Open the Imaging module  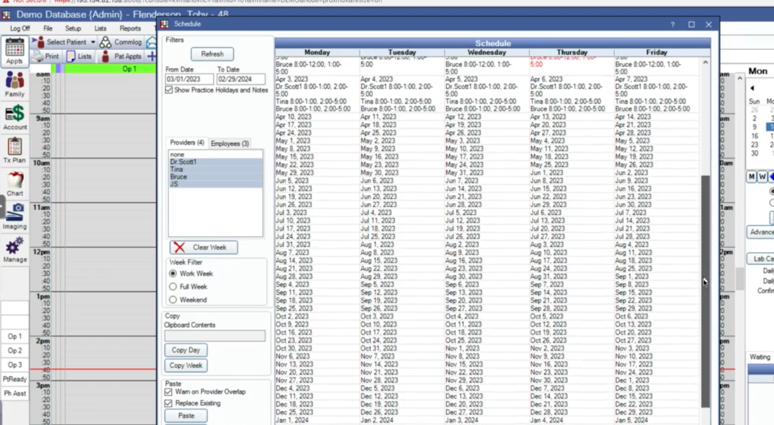15,217
